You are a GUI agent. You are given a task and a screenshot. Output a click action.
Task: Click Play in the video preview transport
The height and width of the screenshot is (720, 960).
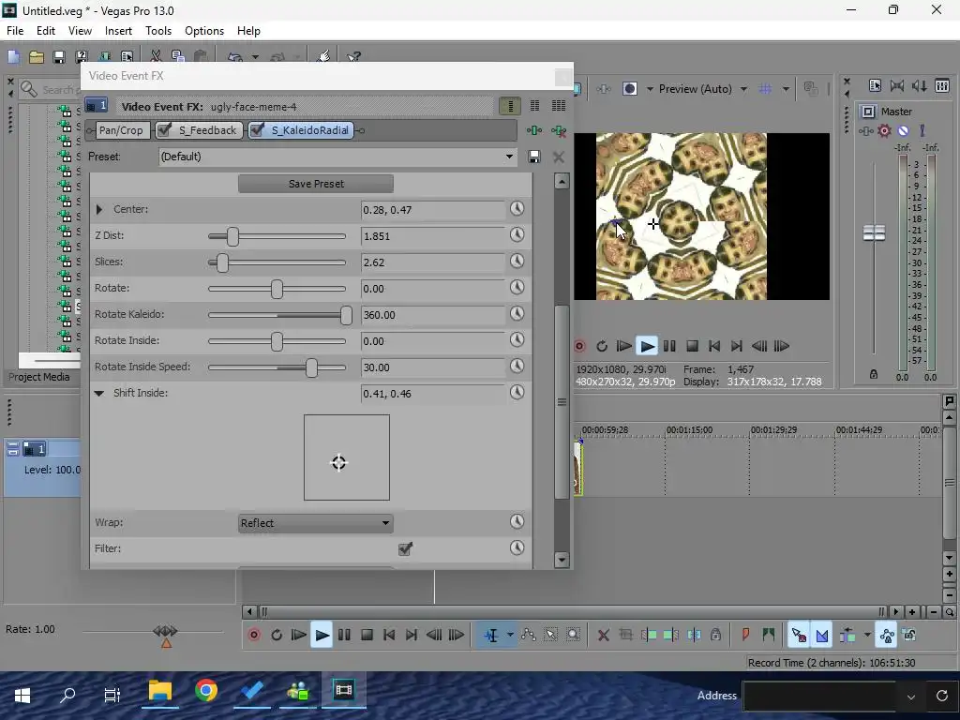(x=647, y=346)
